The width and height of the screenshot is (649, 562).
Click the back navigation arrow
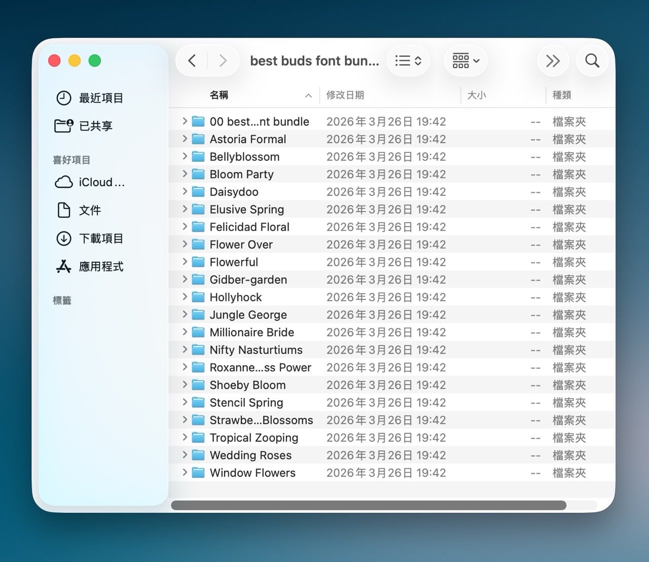[192, 60]
